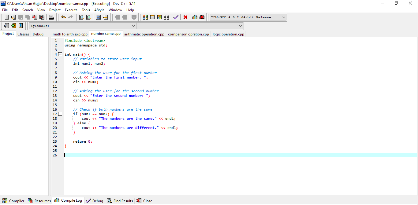Open the Tools menu

86,10
